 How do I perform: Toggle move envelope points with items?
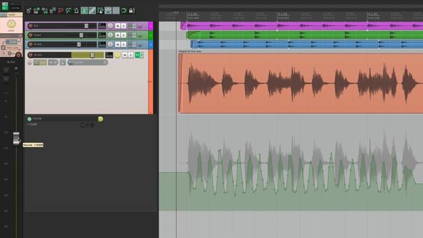click(108, 11)
